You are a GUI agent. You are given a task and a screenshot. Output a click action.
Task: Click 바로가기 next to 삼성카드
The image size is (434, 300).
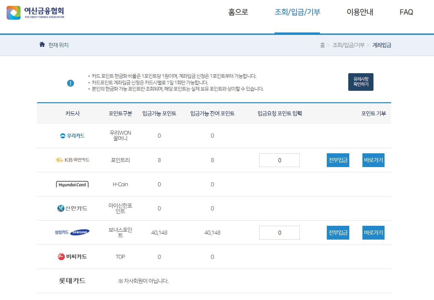coord(373,232)
